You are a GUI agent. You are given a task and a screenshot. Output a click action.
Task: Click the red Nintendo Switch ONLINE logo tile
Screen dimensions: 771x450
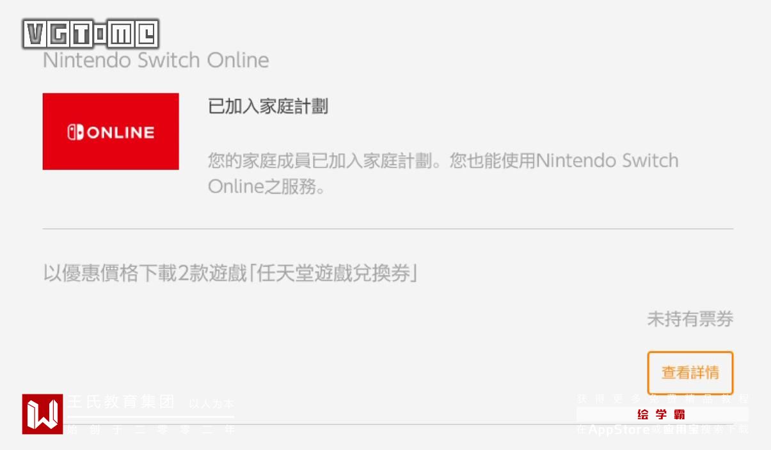click(111, 132)
